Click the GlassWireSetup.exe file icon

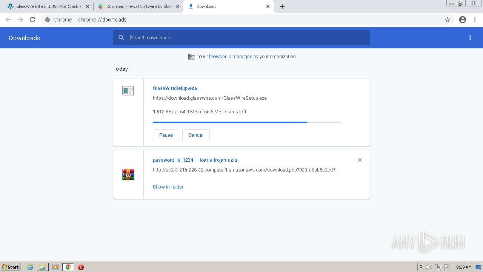128,91
